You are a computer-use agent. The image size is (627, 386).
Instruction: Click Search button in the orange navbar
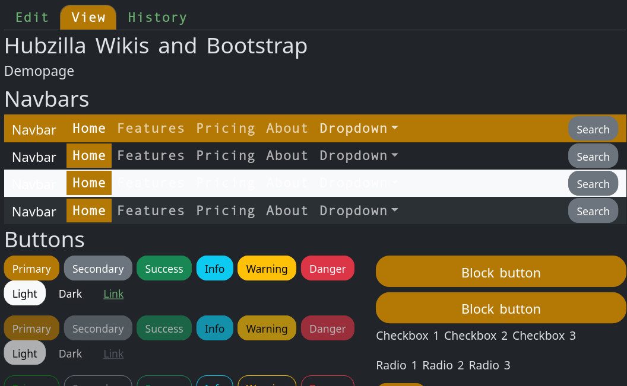pos(593,129)
